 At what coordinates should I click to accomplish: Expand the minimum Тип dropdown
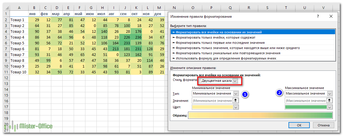[236, 93]
